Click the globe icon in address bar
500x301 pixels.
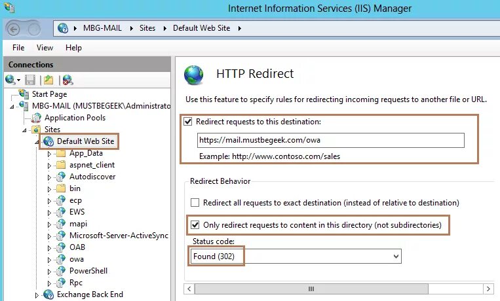coord(63,28)
